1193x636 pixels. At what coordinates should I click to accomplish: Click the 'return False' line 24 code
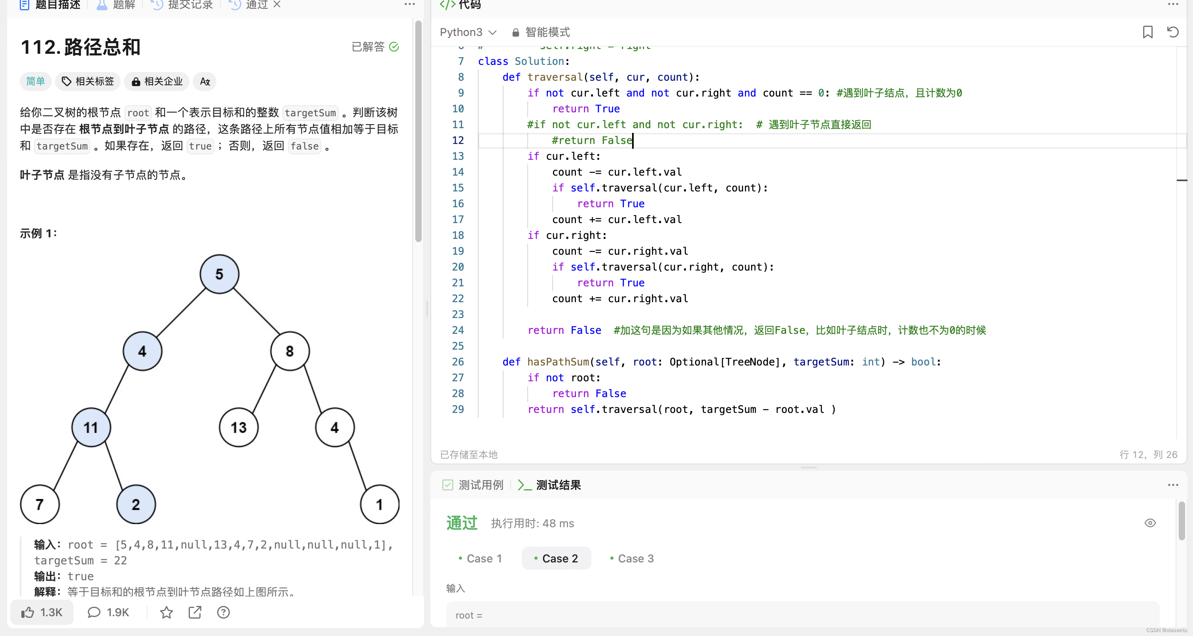coord(564,330)
